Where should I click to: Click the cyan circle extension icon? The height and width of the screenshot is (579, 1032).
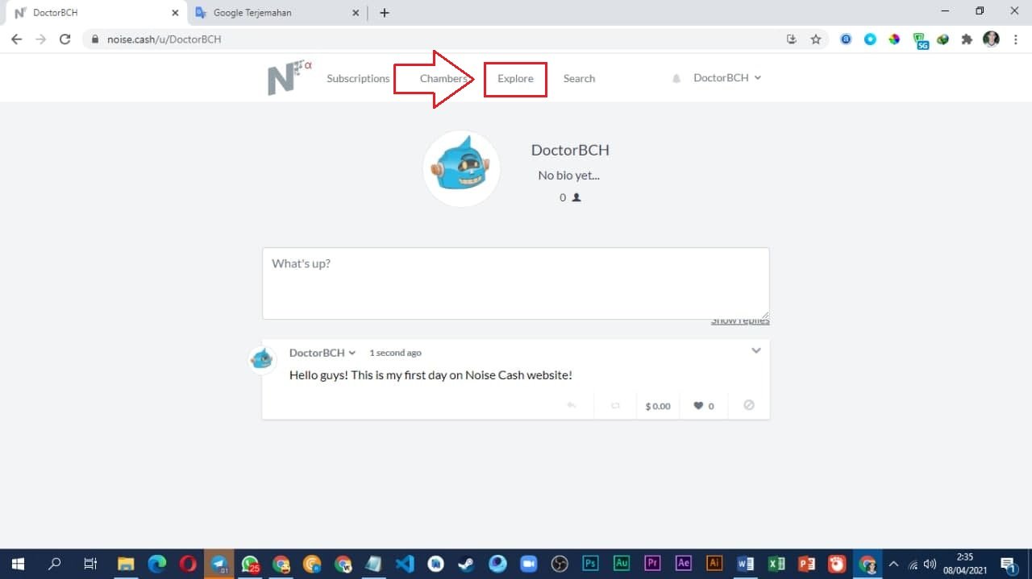click(870, 39)
